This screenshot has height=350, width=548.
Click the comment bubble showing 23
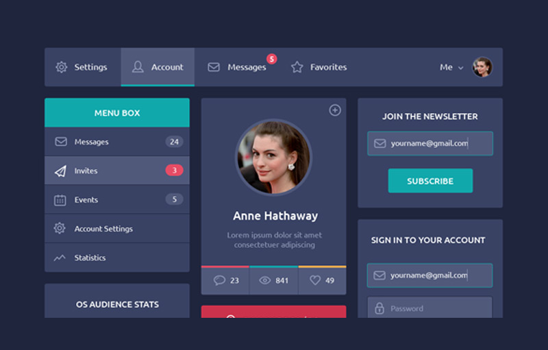[219, 280]
